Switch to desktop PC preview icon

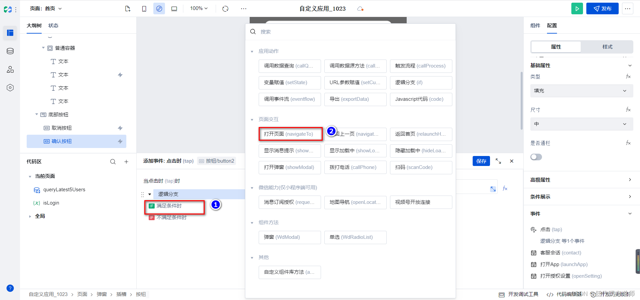(174, 9)
